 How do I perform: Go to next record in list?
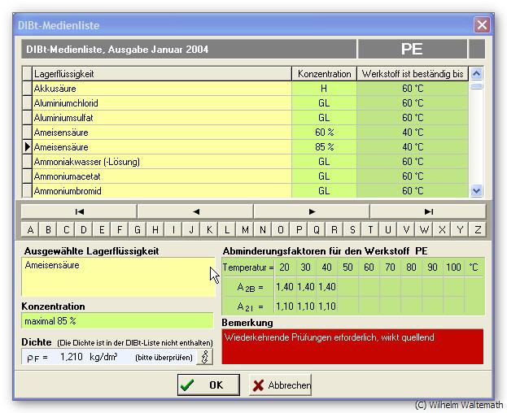312,211
